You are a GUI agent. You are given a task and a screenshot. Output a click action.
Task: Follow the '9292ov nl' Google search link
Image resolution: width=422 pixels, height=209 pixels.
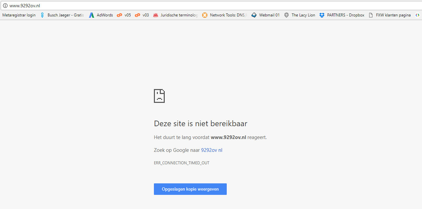pyautogui.click(x=212, y=150)
